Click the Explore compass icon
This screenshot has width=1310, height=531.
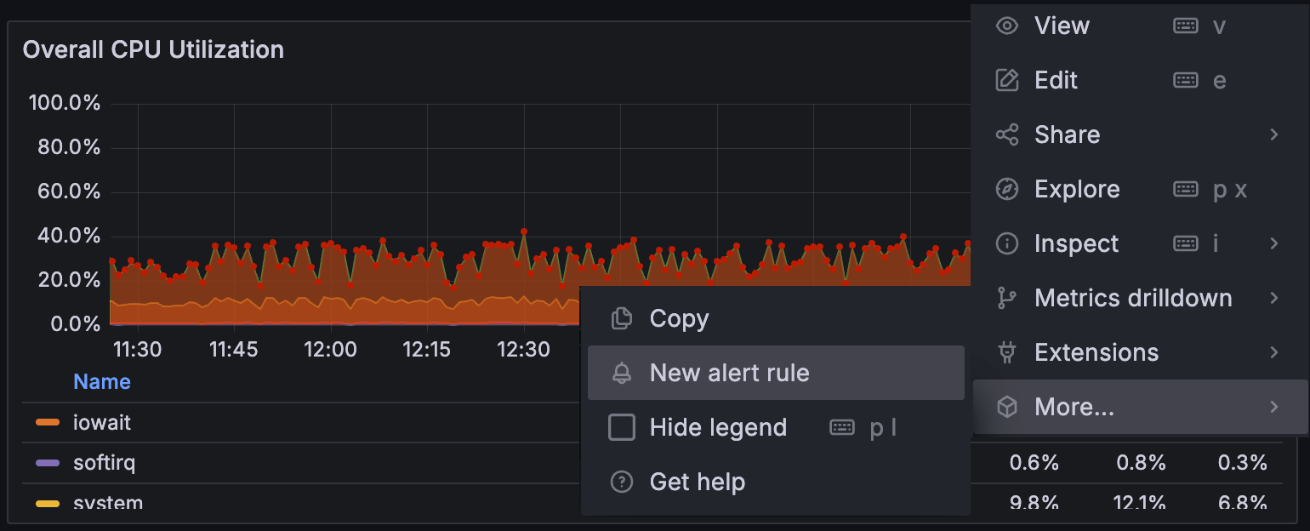coord(1007,189)
